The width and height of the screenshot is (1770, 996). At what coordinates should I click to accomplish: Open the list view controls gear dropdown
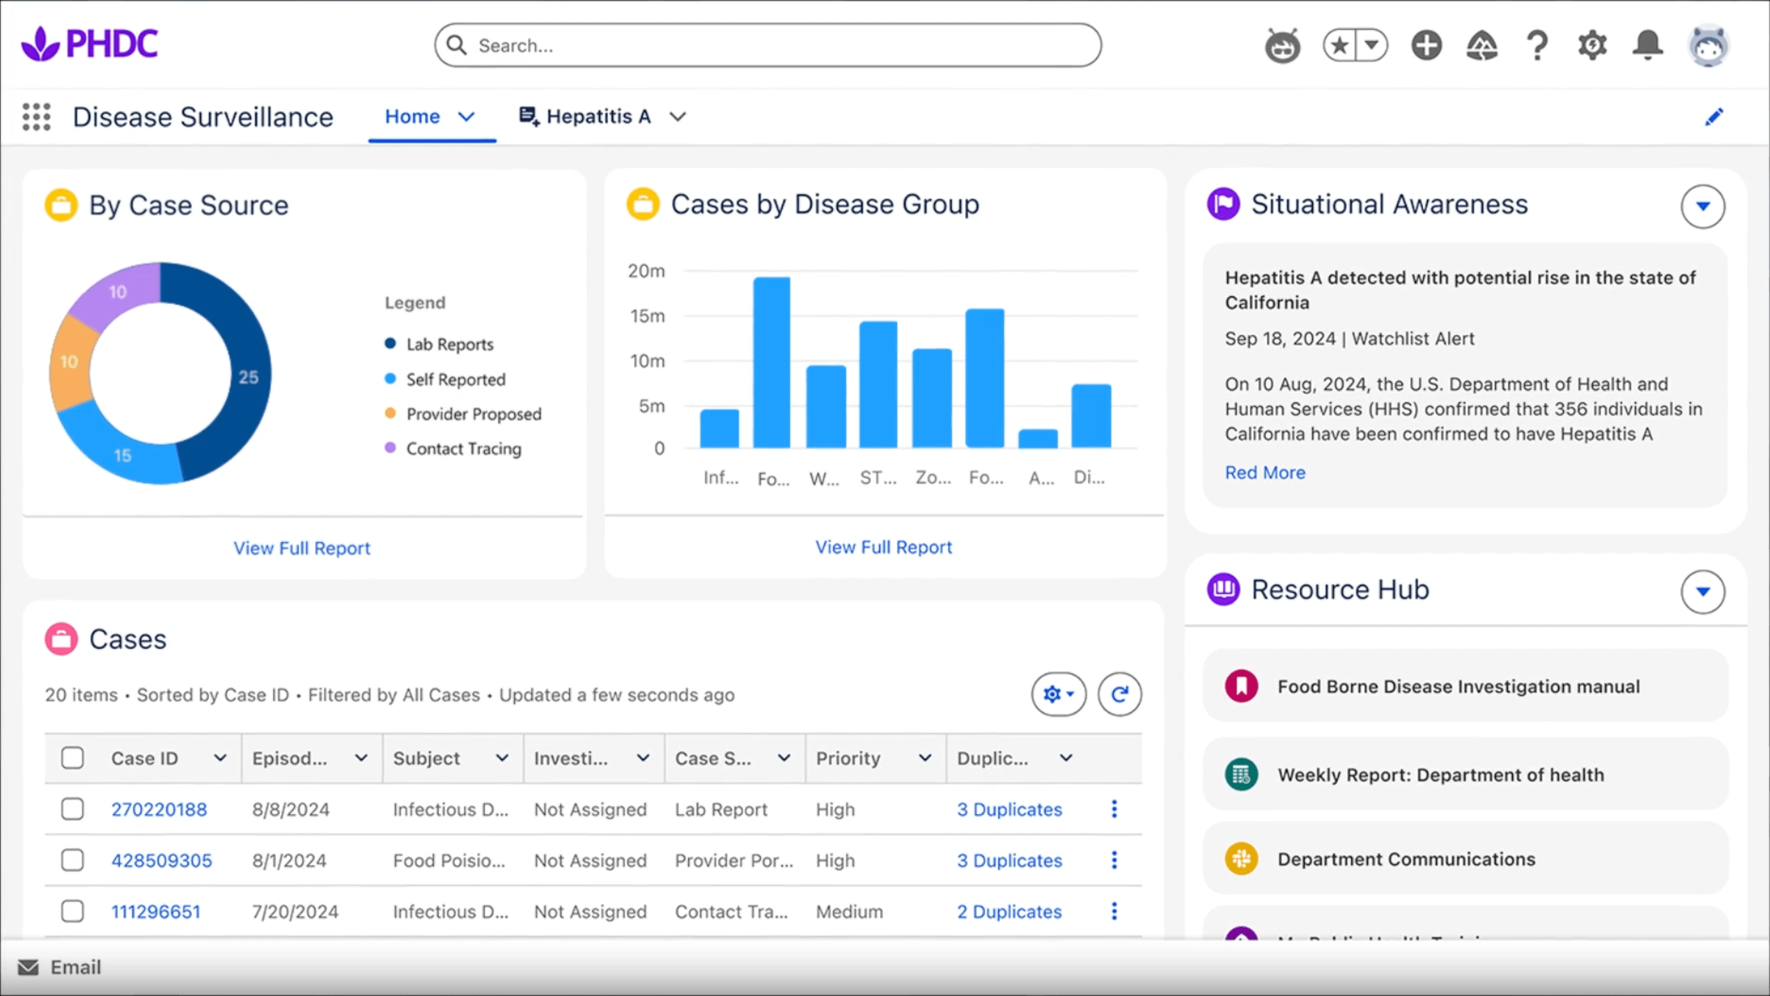coord(1058,695)
